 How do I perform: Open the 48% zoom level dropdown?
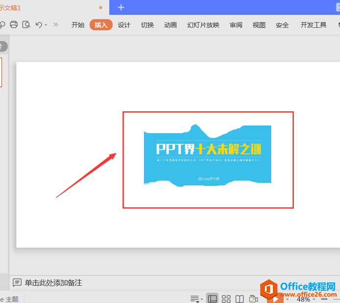pyautogui.click(x=314, y=299)
